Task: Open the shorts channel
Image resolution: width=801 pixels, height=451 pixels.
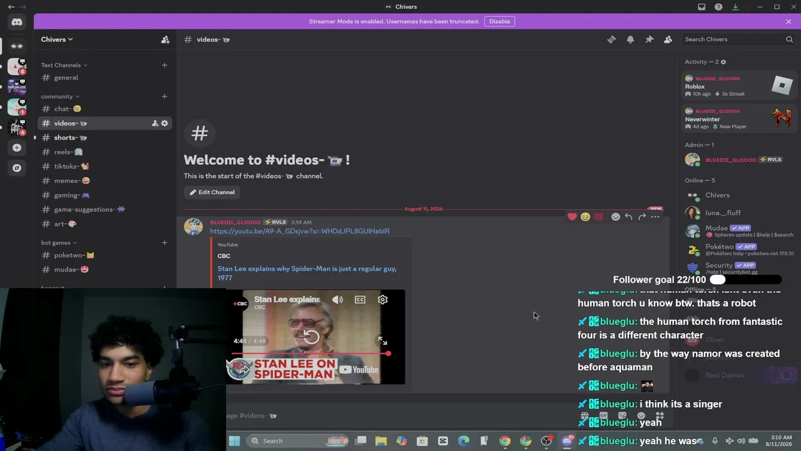Action: 104,138
